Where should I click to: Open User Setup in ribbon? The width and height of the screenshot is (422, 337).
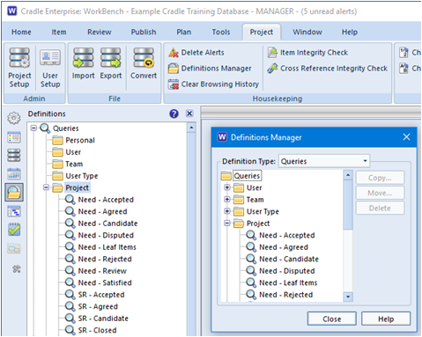[x=50, y=68]
